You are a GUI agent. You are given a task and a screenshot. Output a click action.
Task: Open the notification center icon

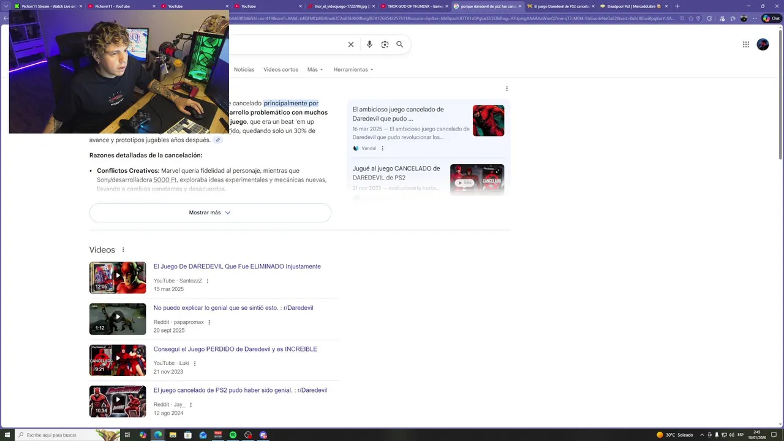click(774, 435)
